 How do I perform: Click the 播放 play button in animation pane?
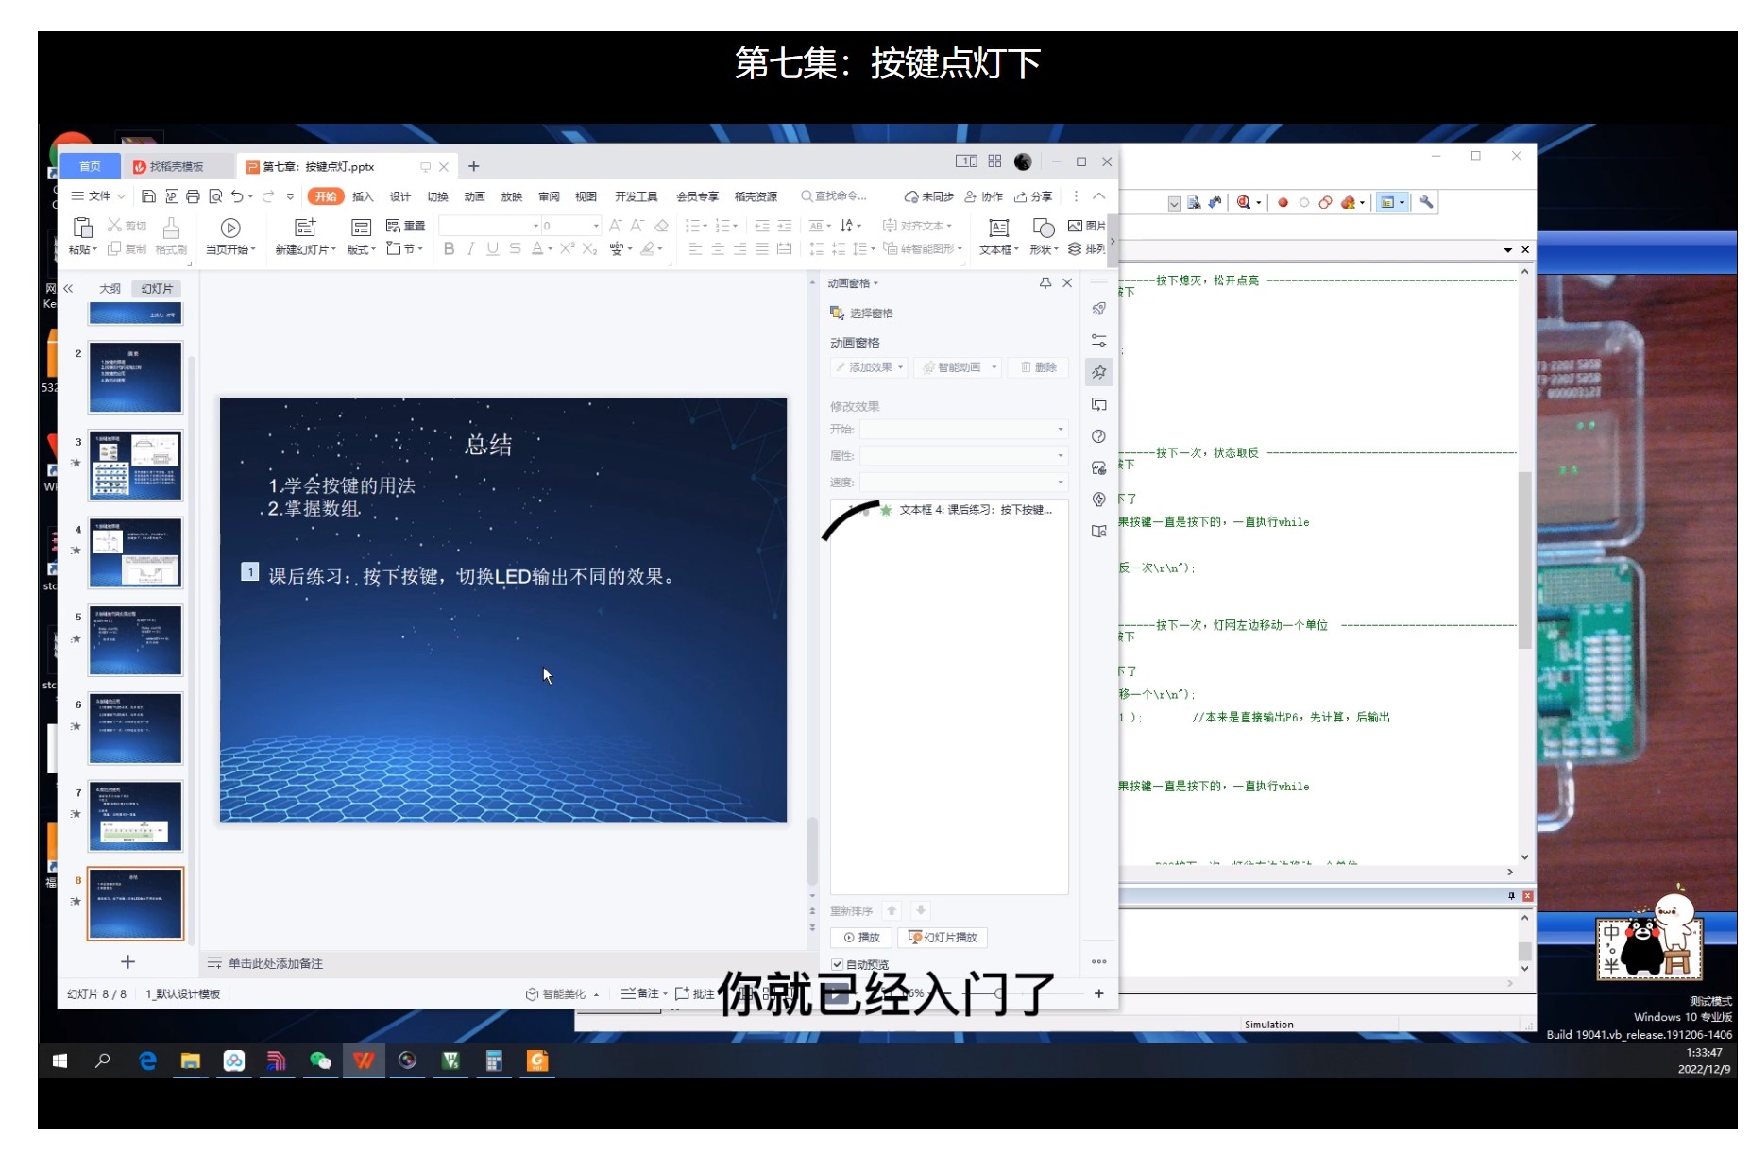click(x=861, y=938)
